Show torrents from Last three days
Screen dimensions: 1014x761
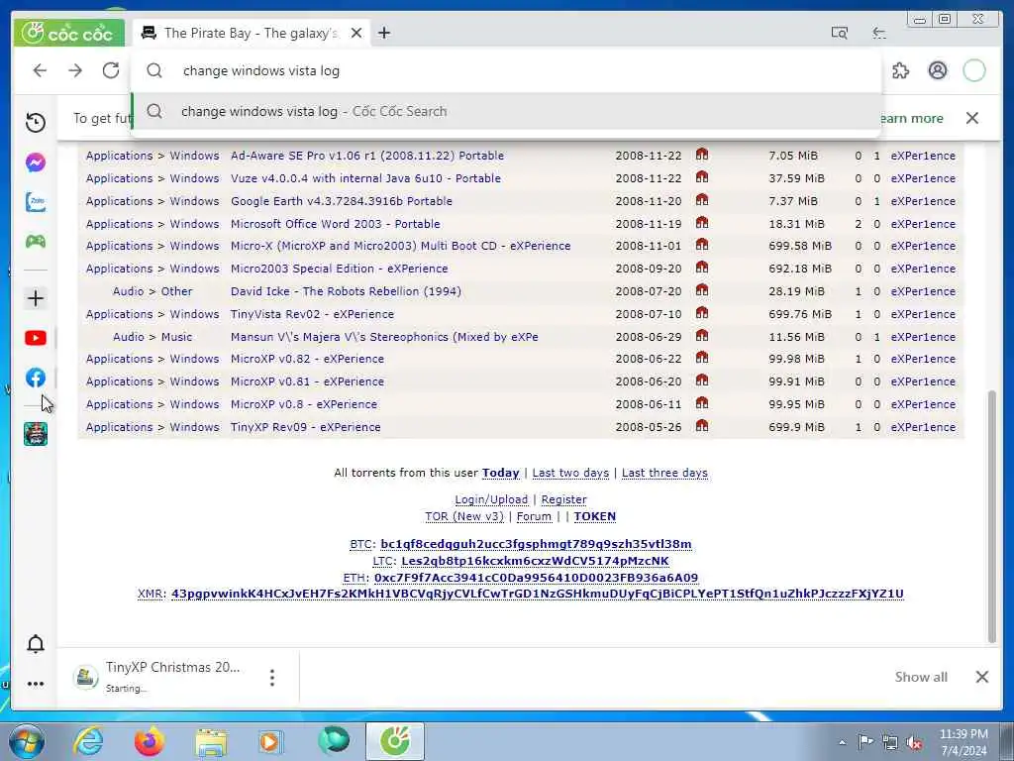tap(664, 473)
